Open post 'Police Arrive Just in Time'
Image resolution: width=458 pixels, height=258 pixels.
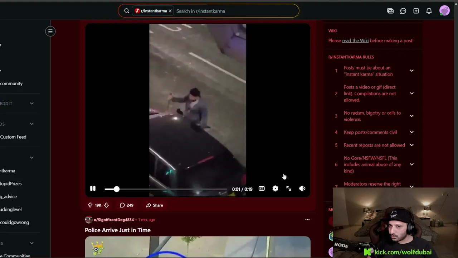[x=118, y=230]
